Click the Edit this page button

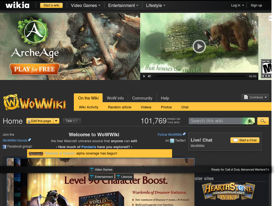pyautogui.click(x=40, y=121)
